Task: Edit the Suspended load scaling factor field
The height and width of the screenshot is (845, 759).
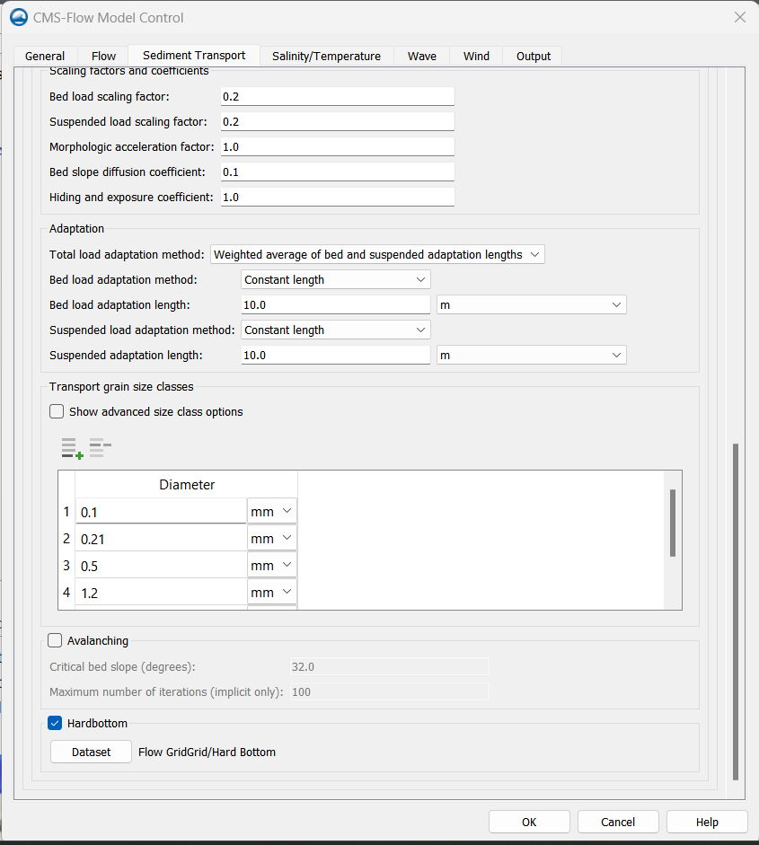Action: (x=338, y=122)
